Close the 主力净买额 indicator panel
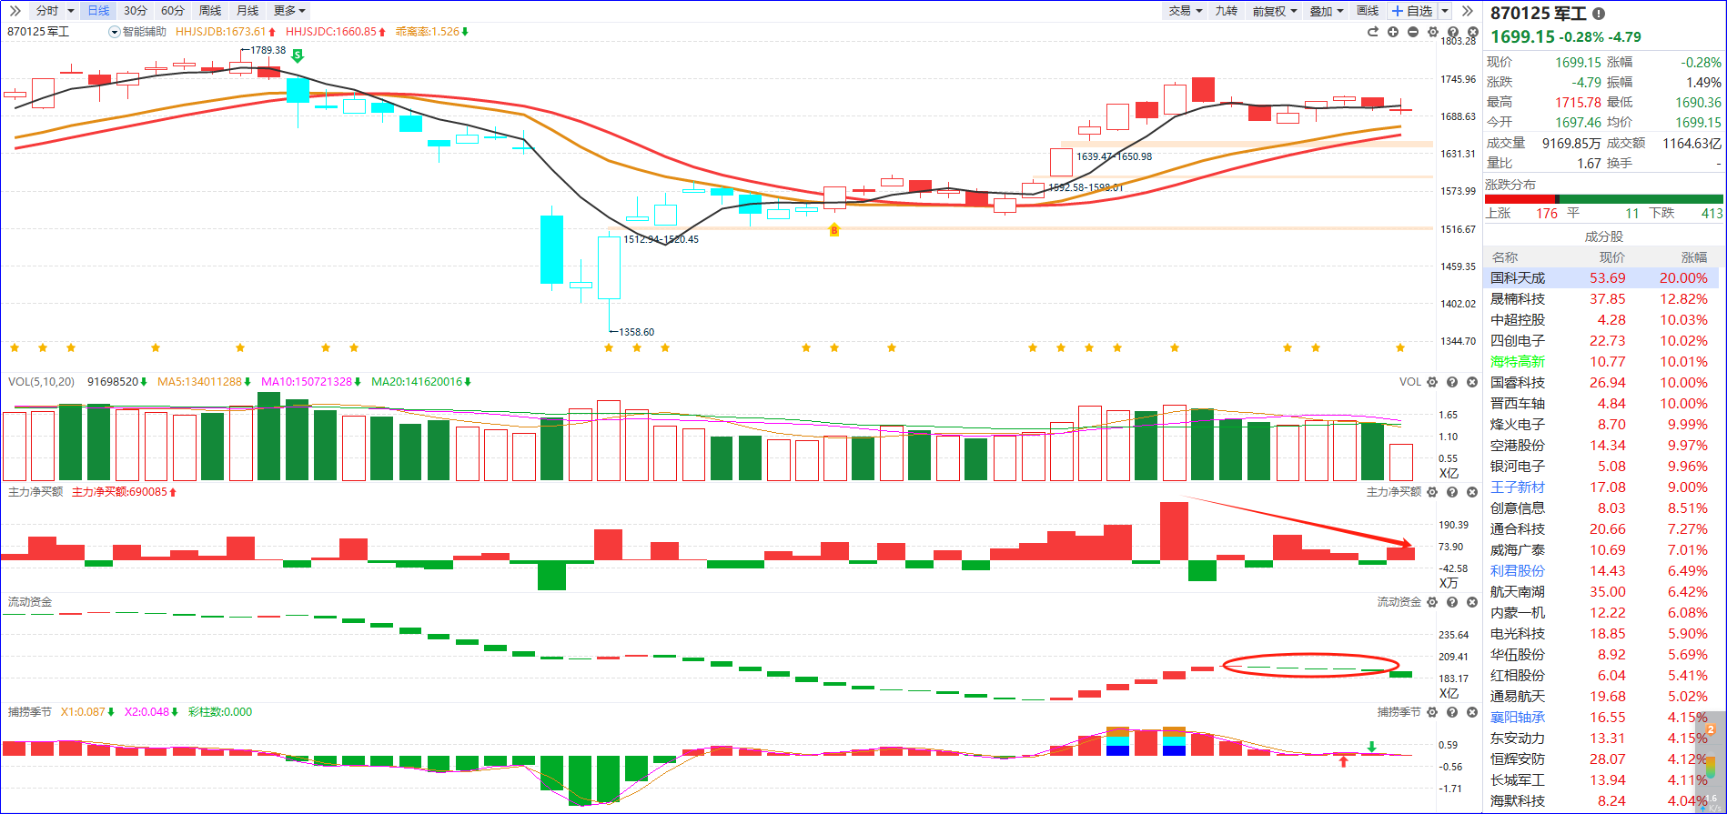1727x814 pixels. [x=1472, y=492]
